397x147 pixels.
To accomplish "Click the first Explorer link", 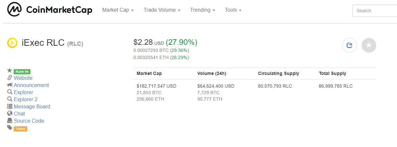I will 23,92.
